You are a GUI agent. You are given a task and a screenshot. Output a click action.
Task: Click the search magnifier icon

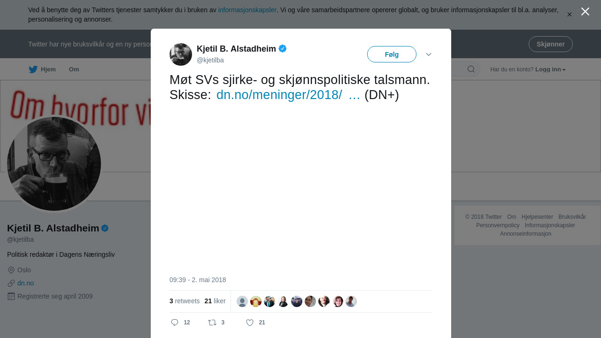pyautogui.click(x=471, y=69)
